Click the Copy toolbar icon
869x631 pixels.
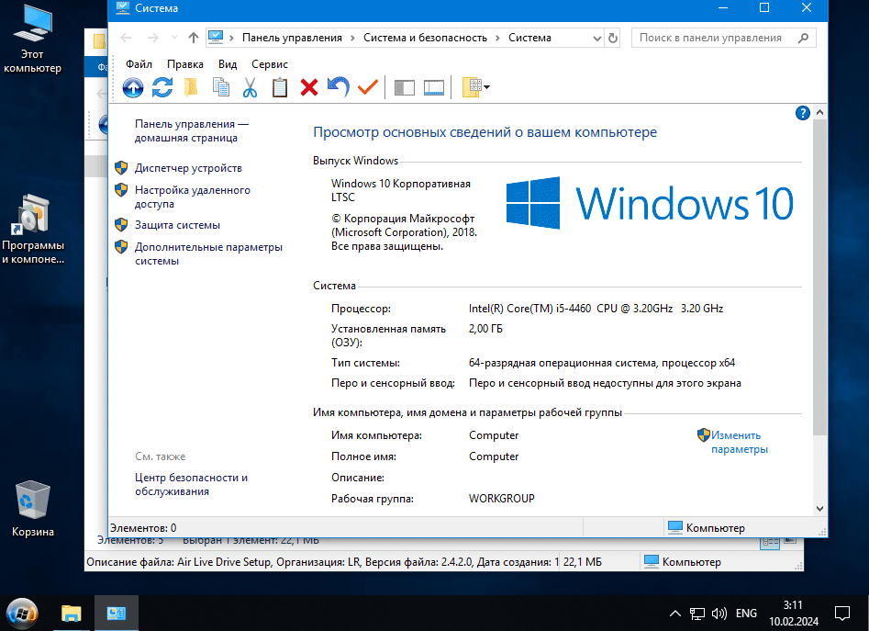(x=221, y=87)
